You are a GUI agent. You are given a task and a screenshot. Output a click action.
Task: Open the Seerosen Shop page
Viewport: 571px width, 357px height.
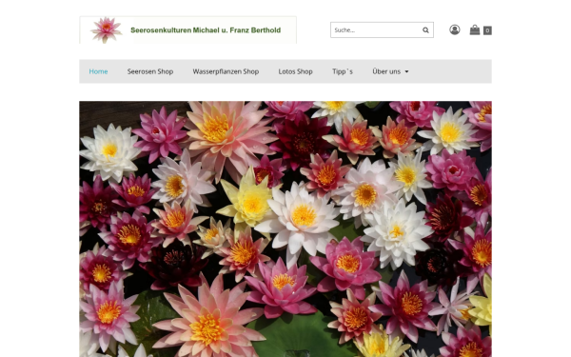(x=150, y=71)
